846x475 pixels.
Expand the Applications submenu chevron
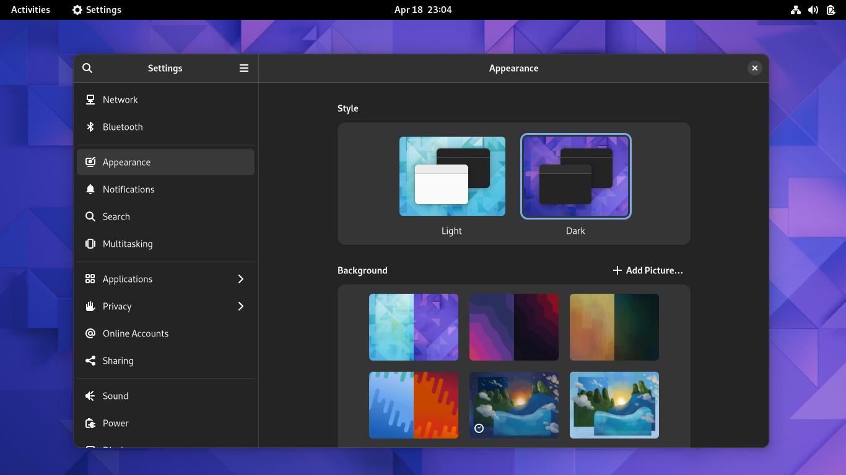(x=241, y=279)
